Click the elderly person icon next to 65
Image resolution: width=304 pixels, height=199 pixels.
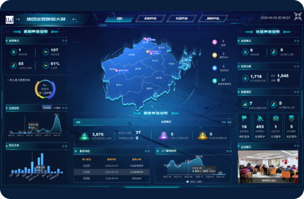pyautogui.click(x=14, y=66)
